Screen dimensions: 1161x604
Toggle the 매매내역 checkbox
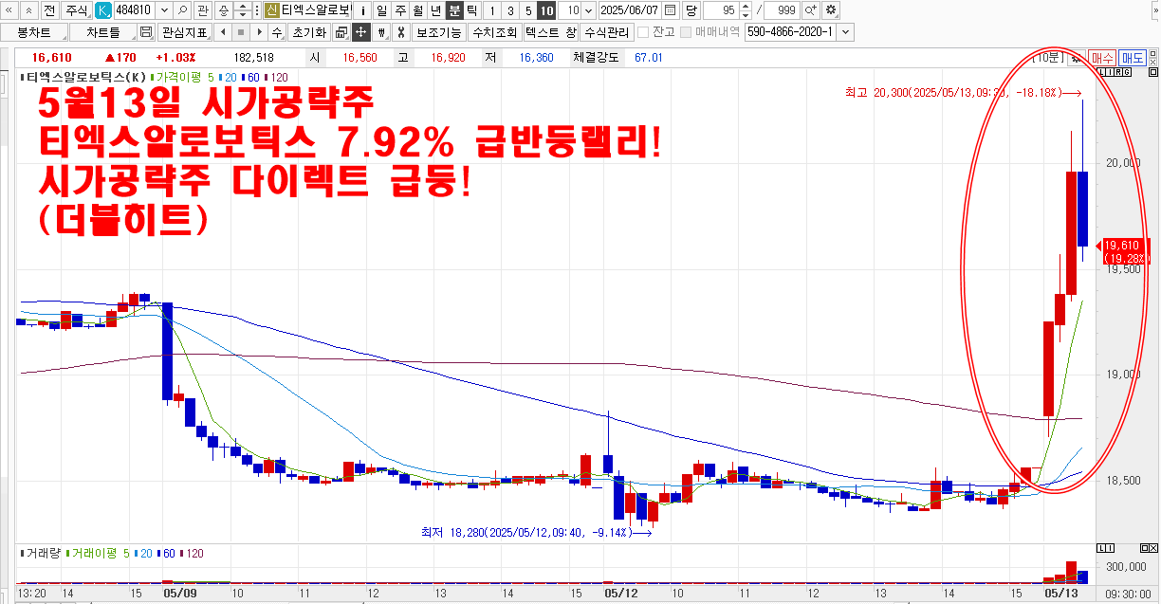(686, 32)
